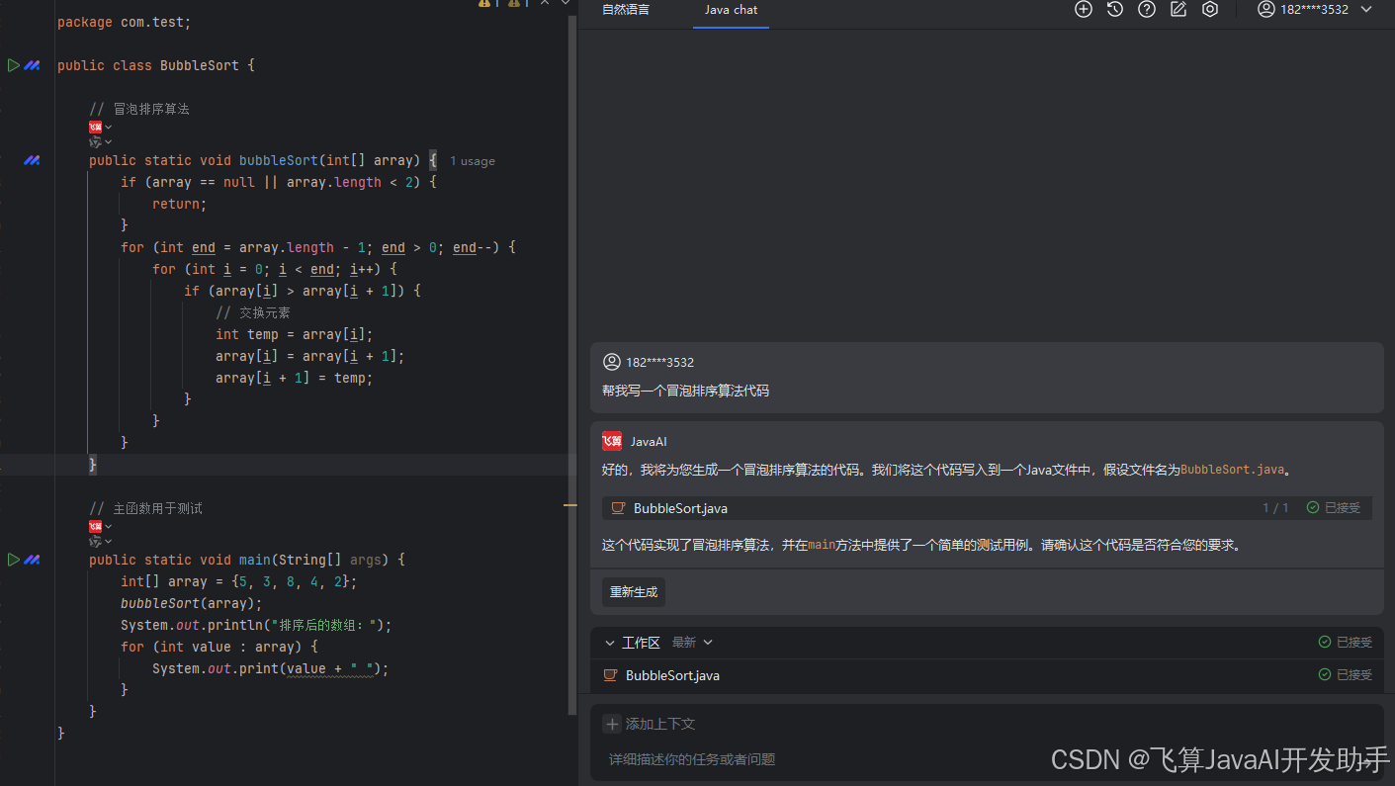This screenshot has width=1395, height=786.
Task: Click the blue AI gutter icon beside main method
Action: click(x=33, y=560)
